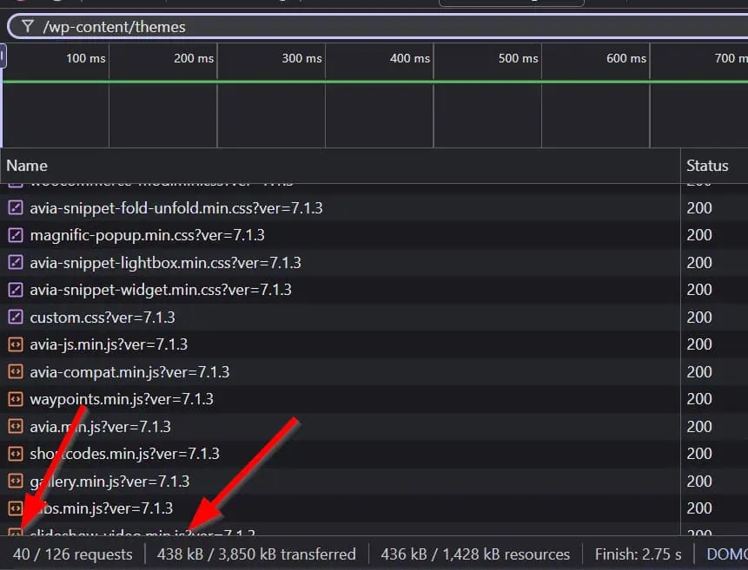Click the 40 / 126 requests summary

point(73,554)
